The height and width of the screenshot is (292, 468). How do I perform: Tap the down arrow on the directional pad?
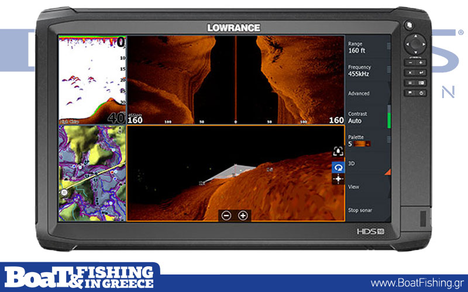click(415, 52)
